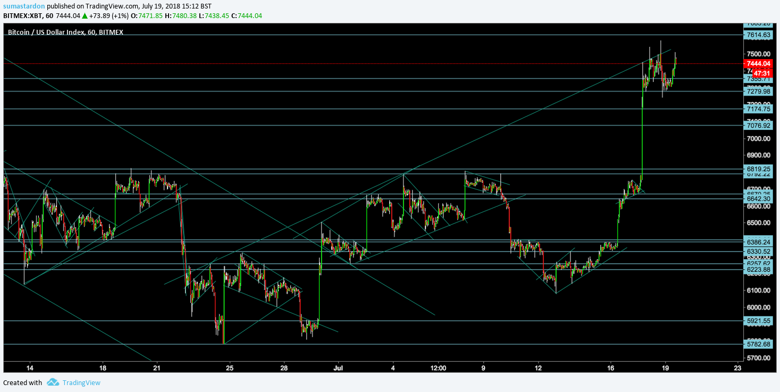
Task: Select the 5782.68 price level label
Action: (x=758, y=344)
